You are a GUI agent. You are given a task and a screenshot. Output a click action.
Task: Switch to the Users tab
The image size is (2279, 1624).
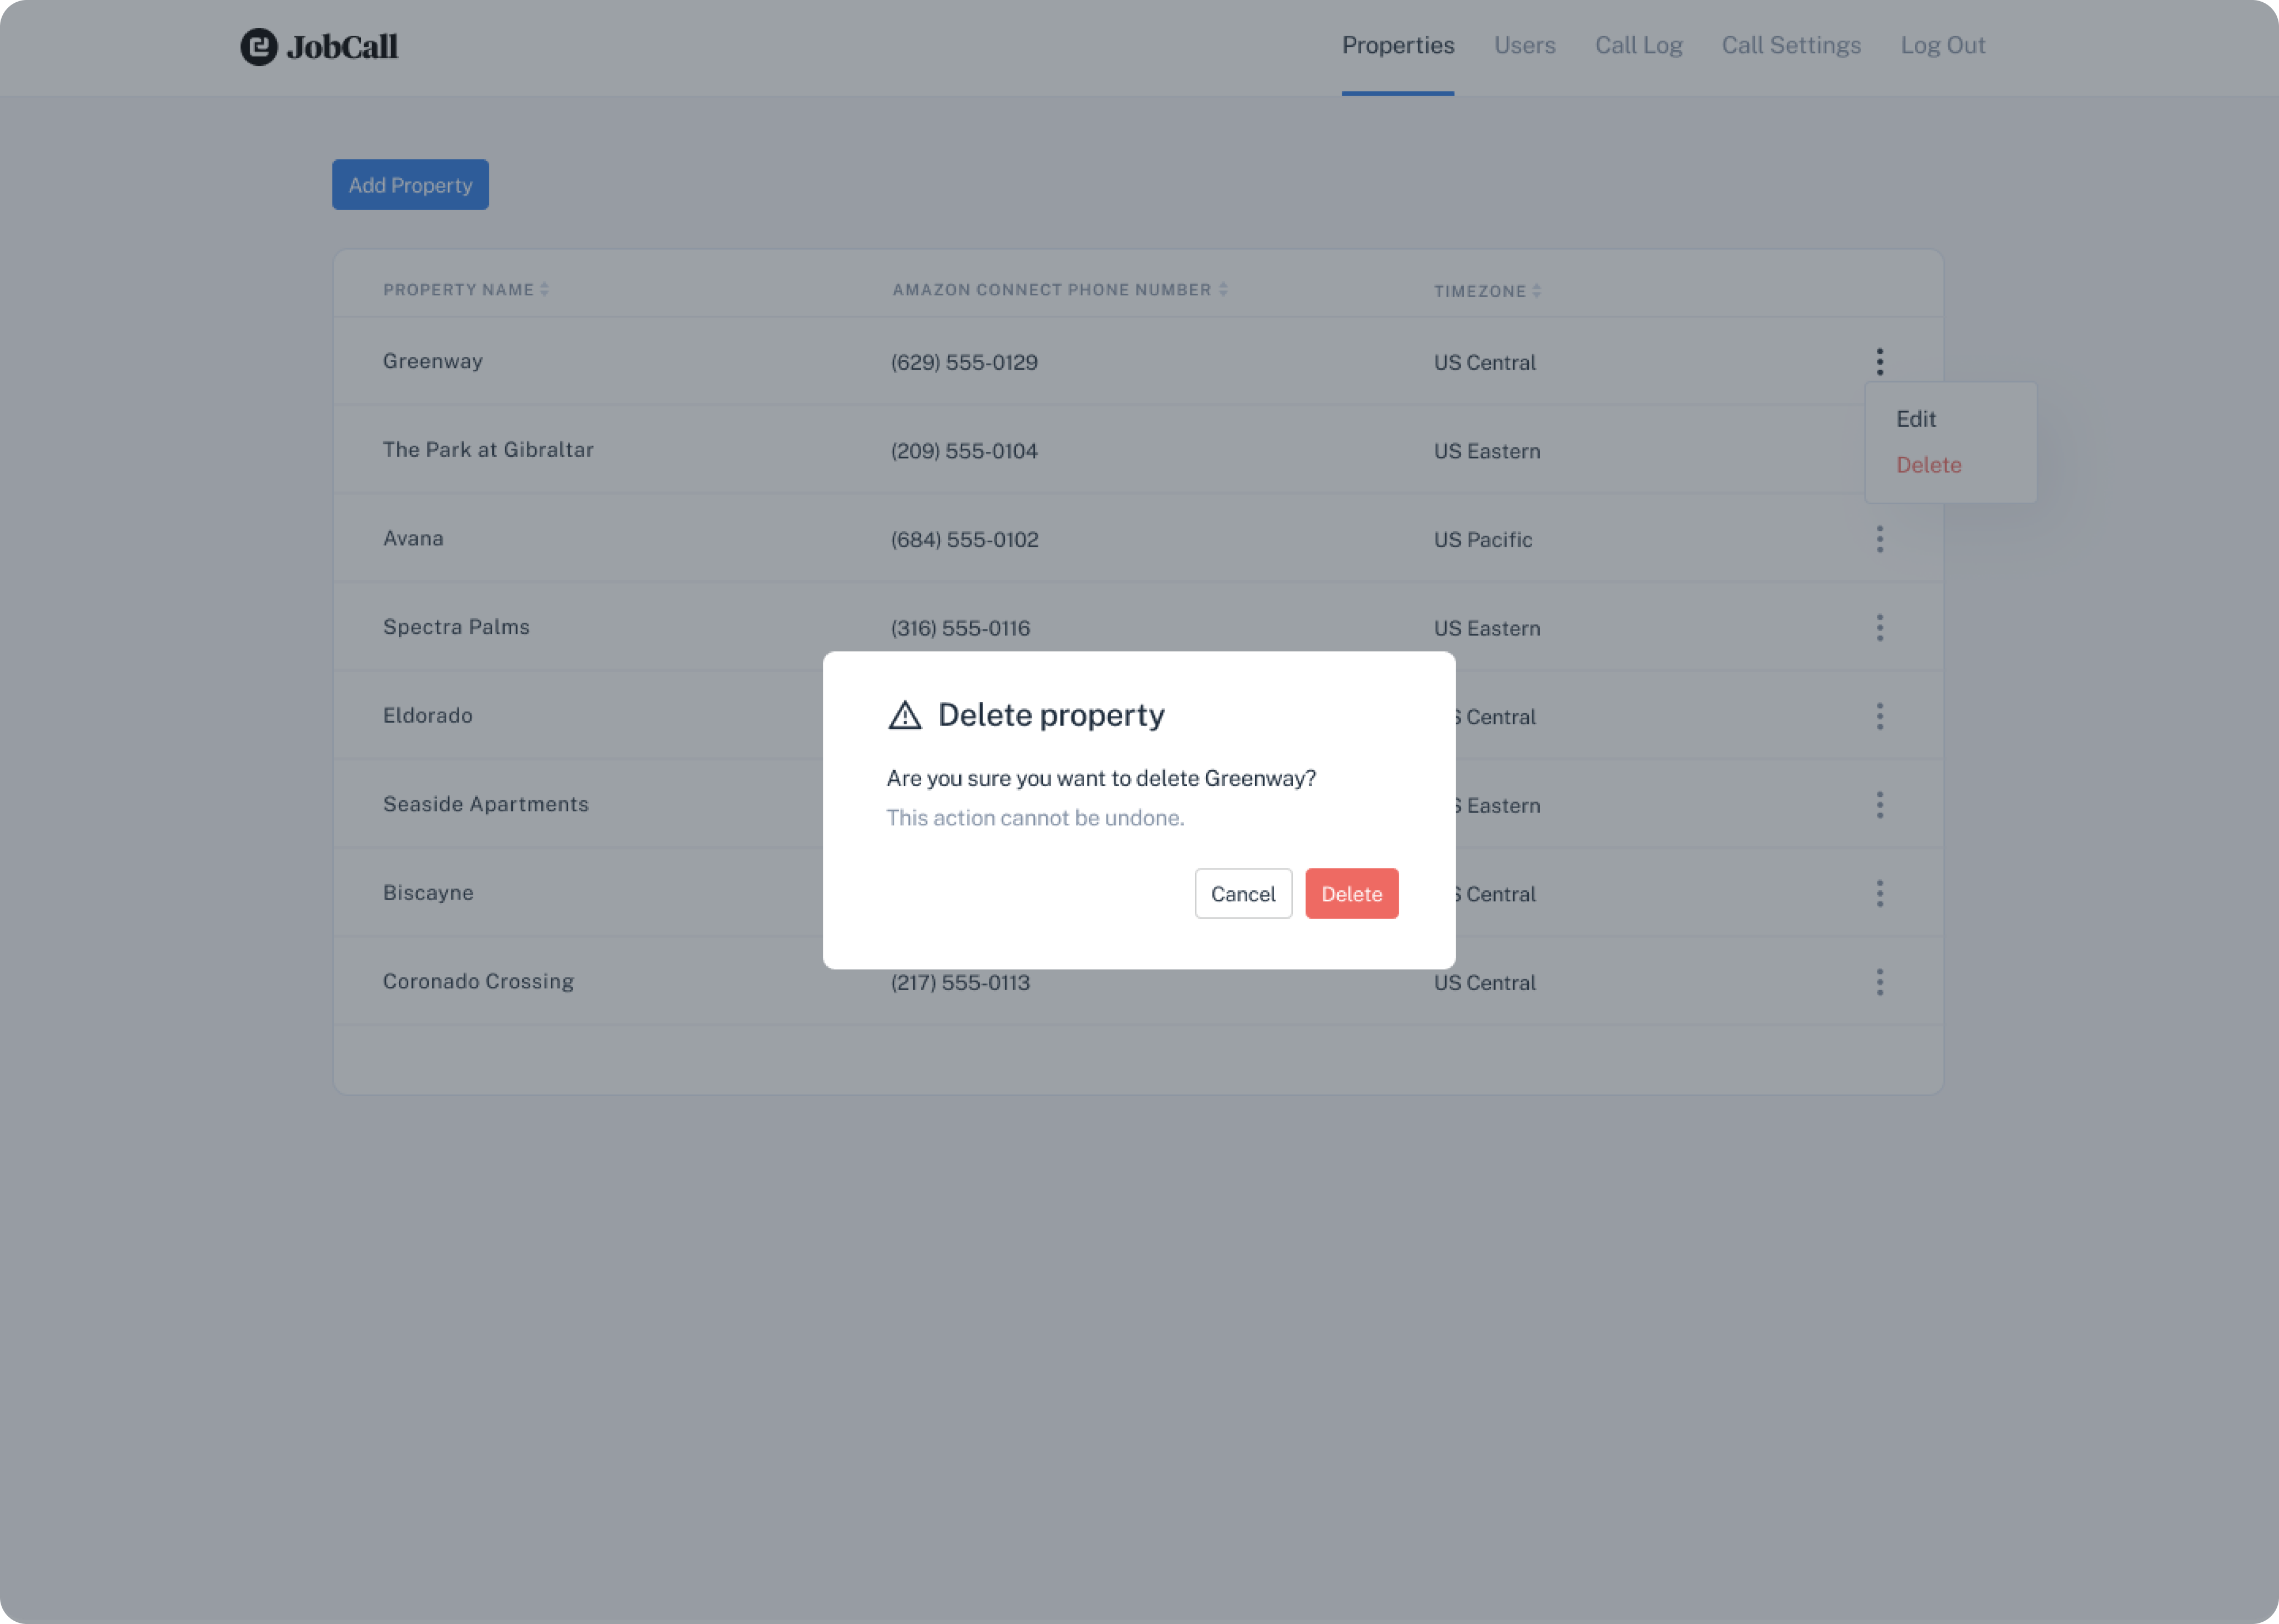point(1524,45)
